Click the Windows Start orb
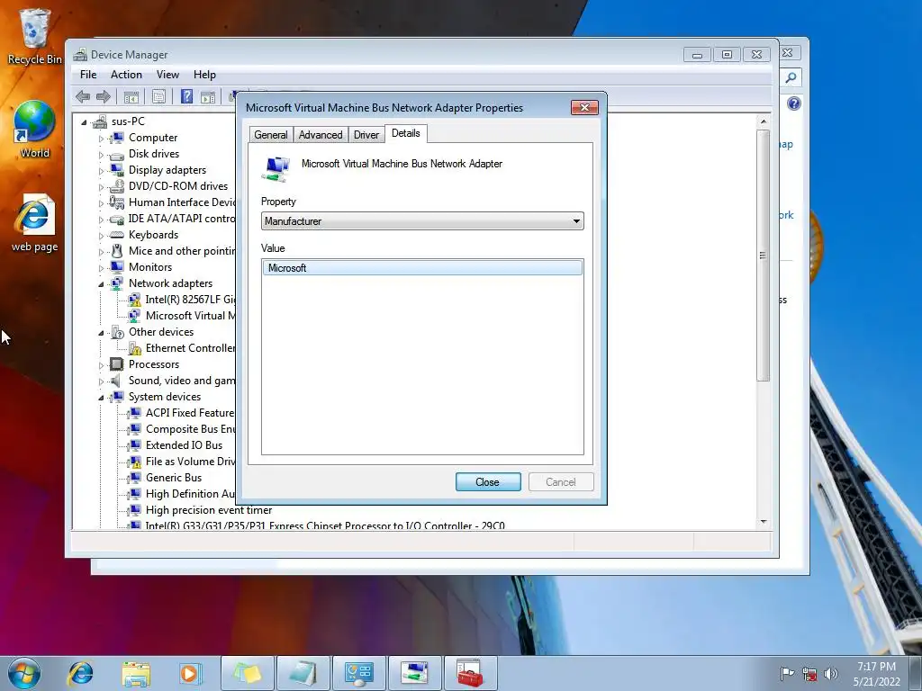The width and height of the screenshot is (922, 691). 24,673
